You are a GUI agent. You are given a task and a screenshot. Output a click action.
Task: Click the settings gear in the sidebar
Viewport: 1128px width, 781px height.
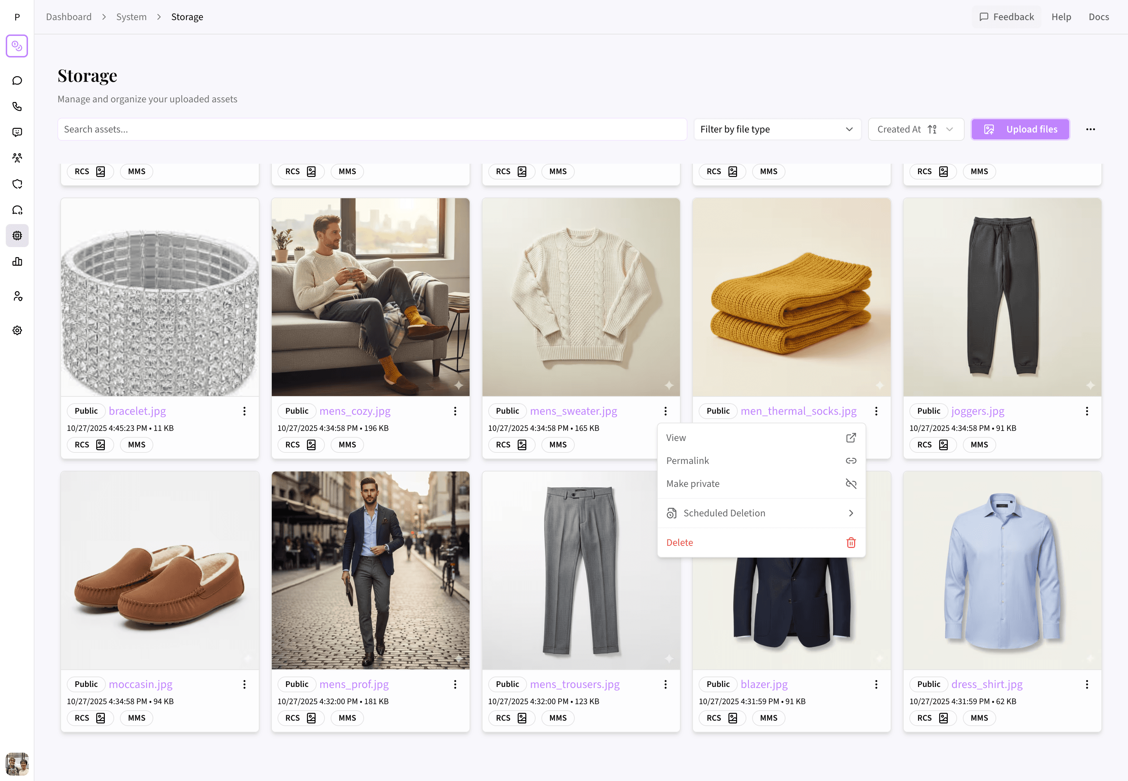coord(17,330)
